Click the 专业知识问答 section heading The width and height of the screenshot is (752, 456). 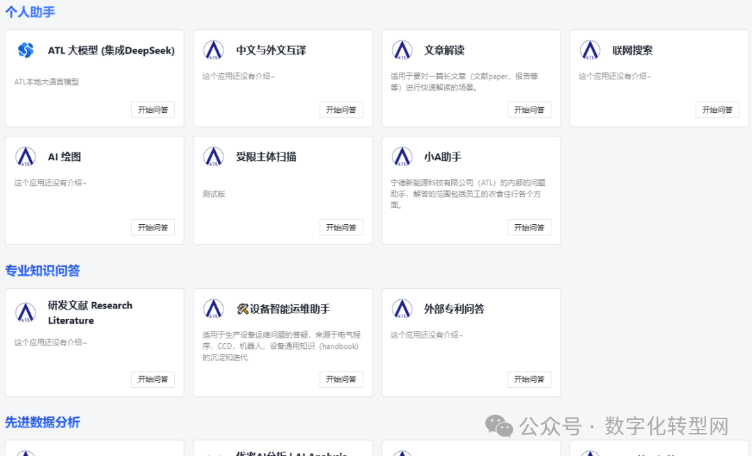43,270
